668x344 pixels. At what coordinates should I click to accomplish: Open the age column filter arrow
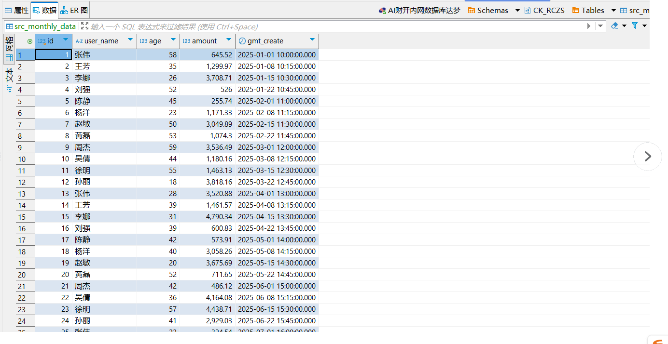(x=173, y=40)
